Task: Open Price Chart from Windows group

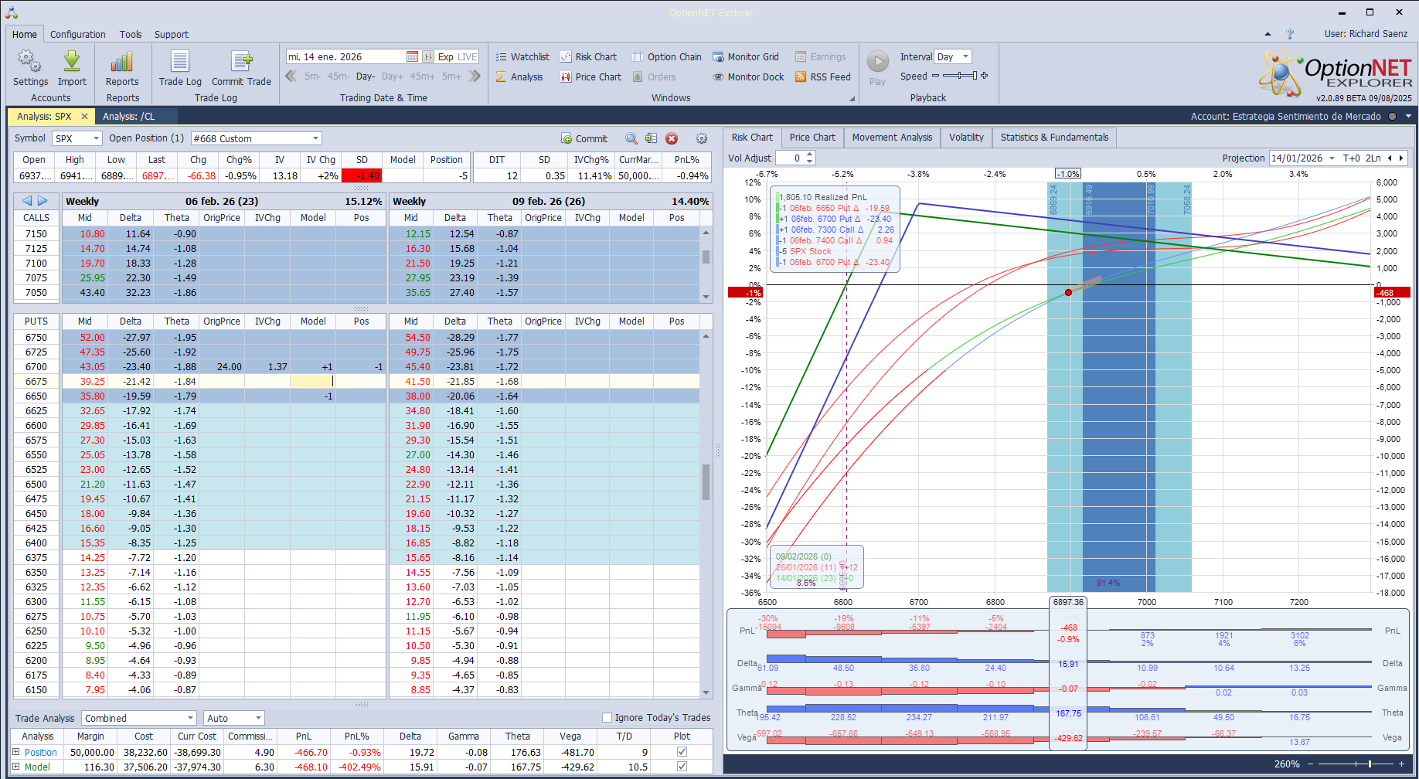Action: point(590,77)
